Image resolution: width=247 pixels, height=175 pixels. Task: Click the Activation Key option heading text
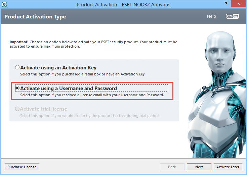pos(58,68)
